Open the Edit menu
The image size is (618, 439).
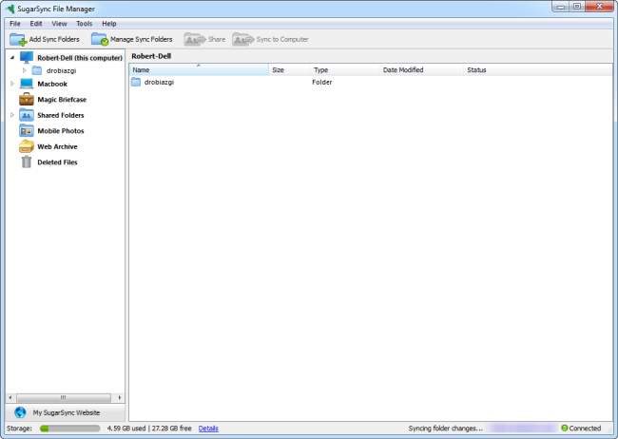point(36,24)
